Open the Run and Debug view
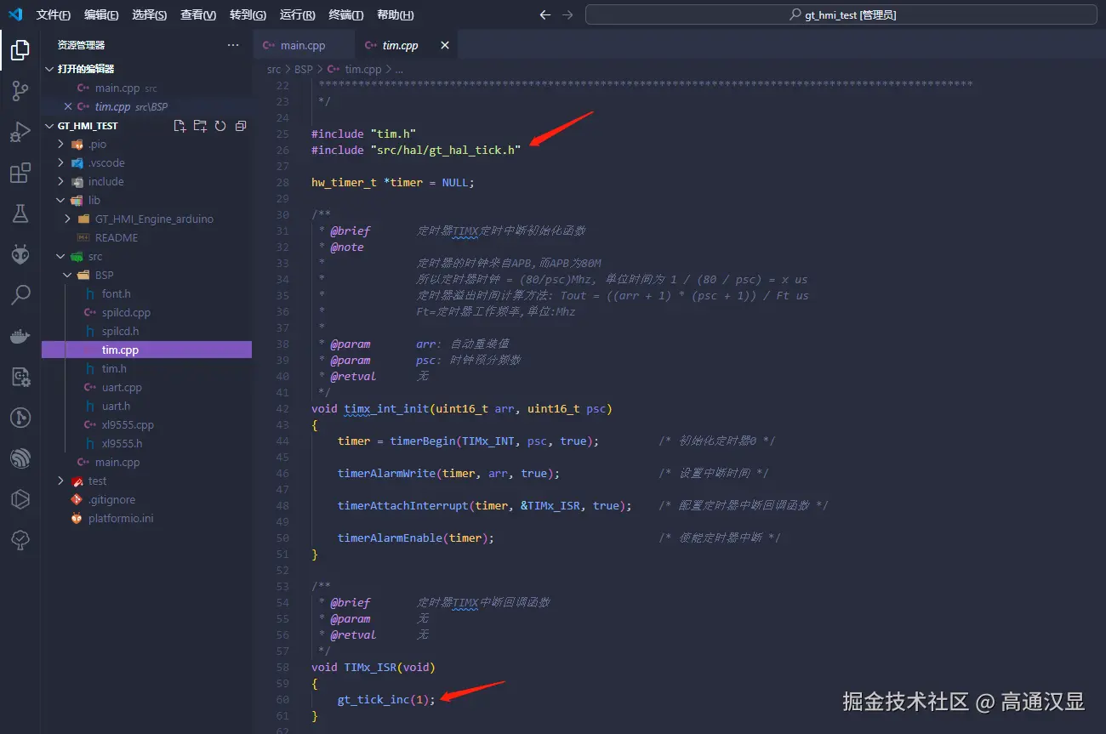Screen dimensions: 1106x734 click(x=20, y=133)
